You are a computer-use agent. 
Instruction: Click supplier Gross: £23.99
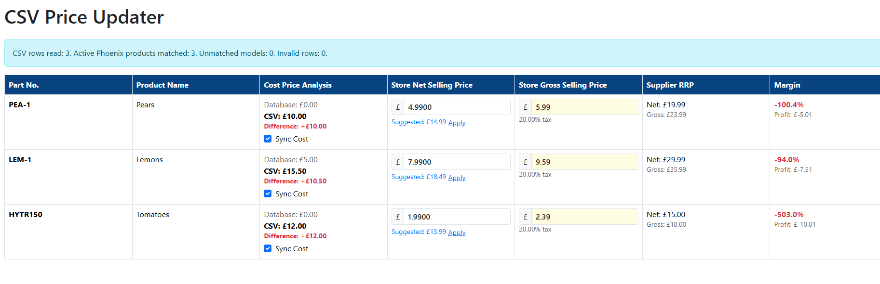click(666, 115)
